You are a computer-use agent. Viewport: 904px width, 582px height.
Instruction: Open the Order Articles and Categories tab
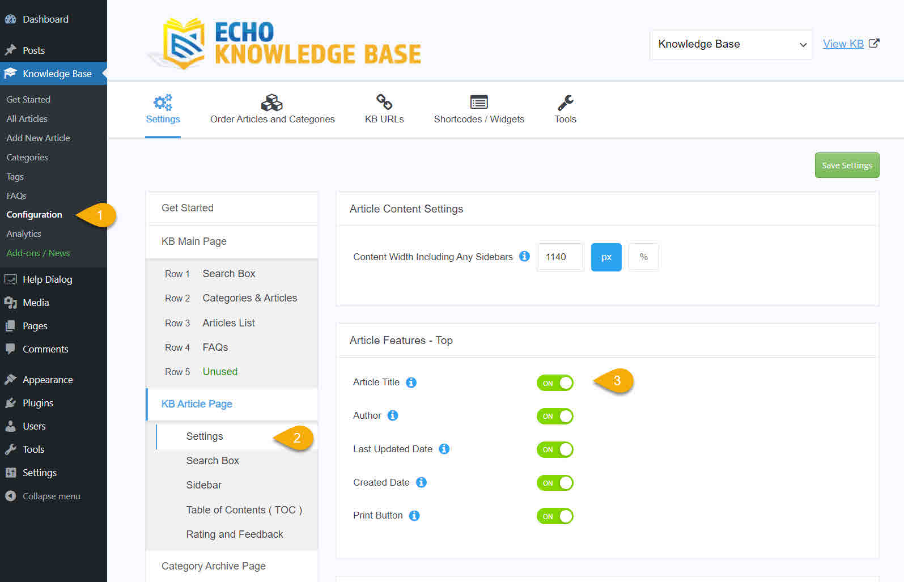[272, 110]
